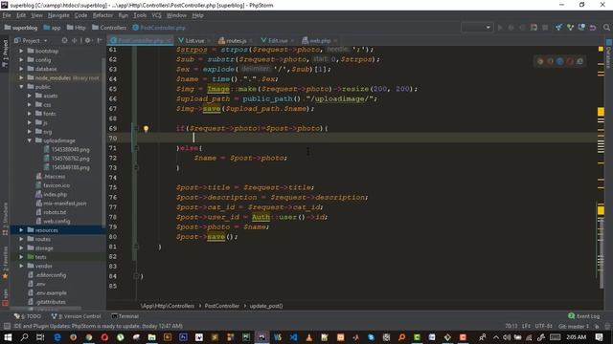613x344 pixels.
Task: Click the UTF-8 encoding indicator
Action: pyautogui.click(x=544, y=326)
